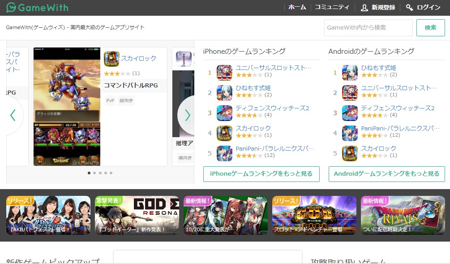
Task: Open スカイロック title link in carousel
Action: (139, 58)
